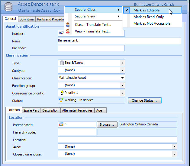Click the Change Status button

click(145, 100)
